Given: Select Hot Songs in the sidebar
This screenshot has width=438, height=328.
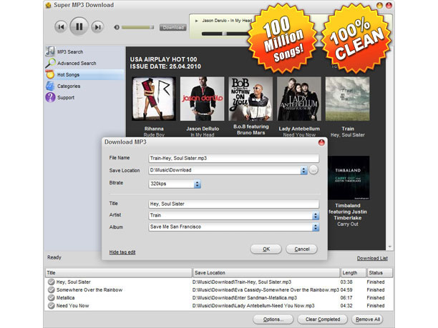Looking at the screenshot, I should click(x=69, y=75).
